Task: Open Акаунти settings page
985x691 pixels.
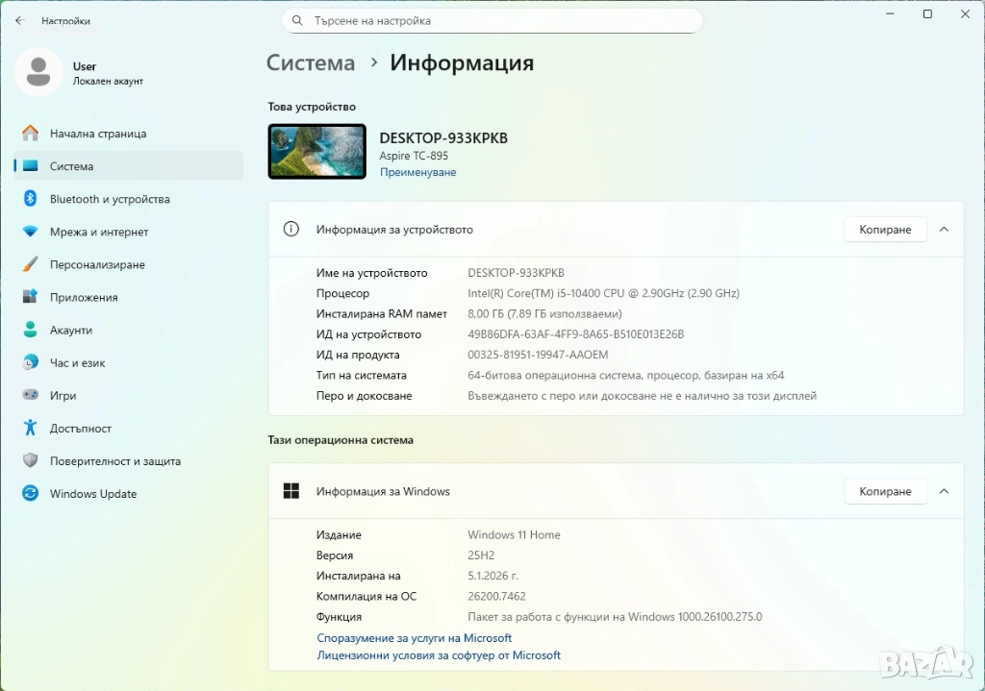Action: click(x=71, y=331)
